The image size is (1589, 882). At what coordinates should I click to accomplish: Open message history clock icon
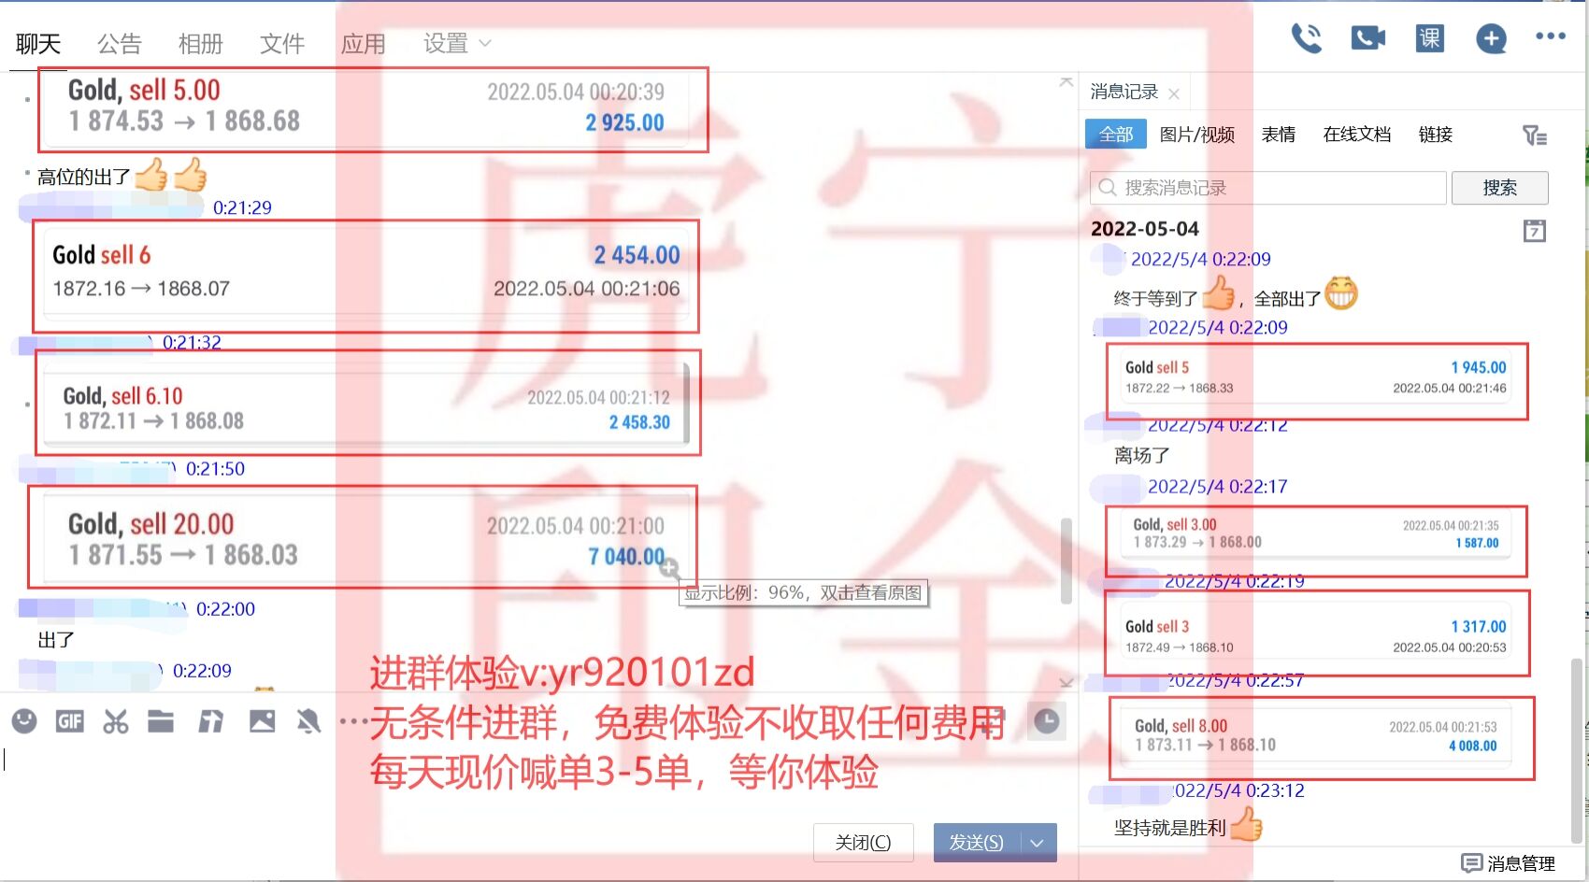(x=1047, y=721)
